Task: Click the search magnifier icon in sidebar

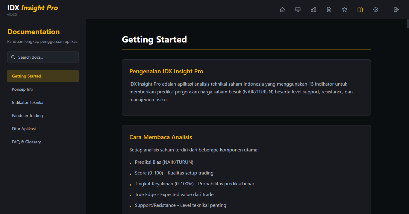Action: pos(13,57)
